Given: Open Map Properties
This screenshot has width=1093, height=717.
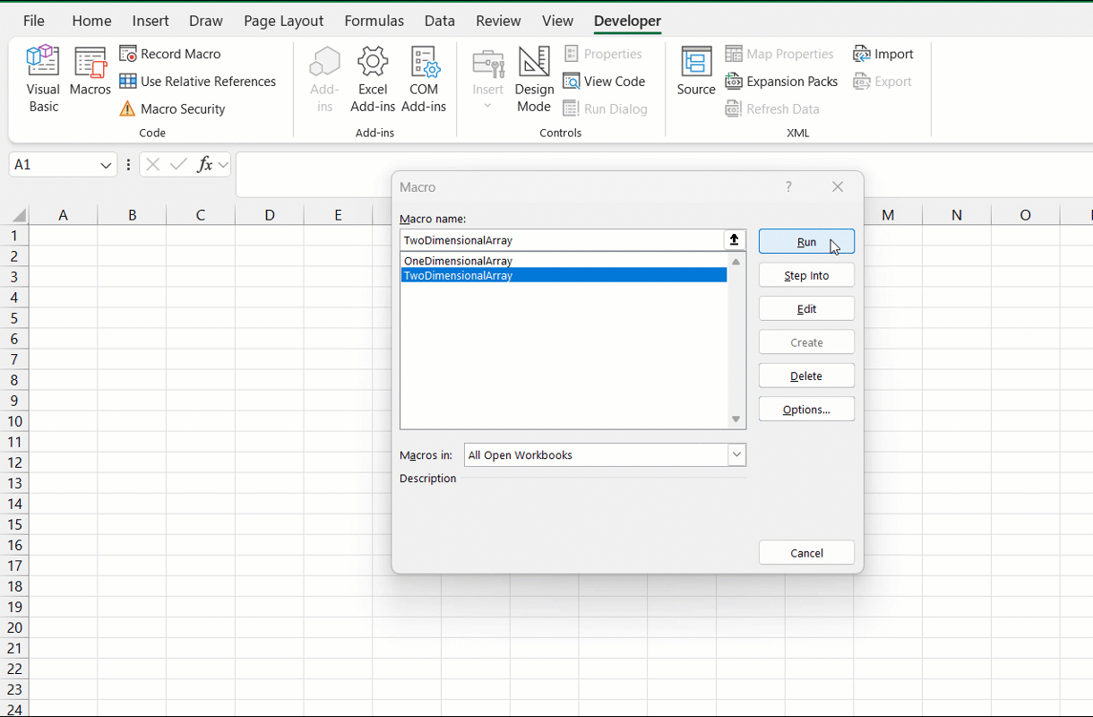Looking at the screenshot, I should (x=779, y=54).
